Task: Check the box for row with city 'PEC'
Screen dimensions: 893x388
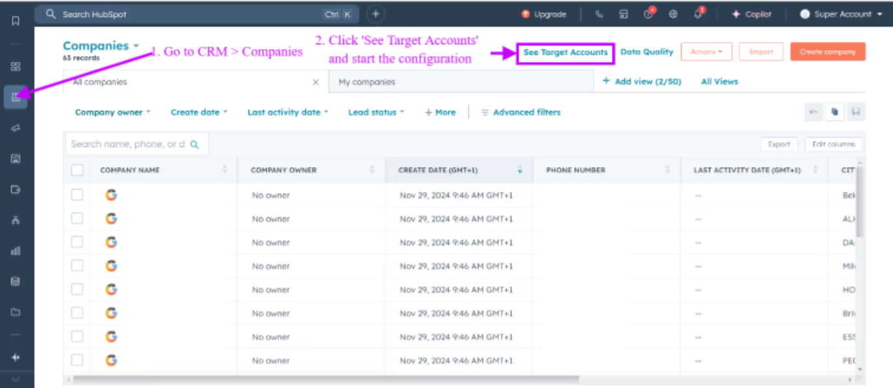Action: click(x=77, y=360)
